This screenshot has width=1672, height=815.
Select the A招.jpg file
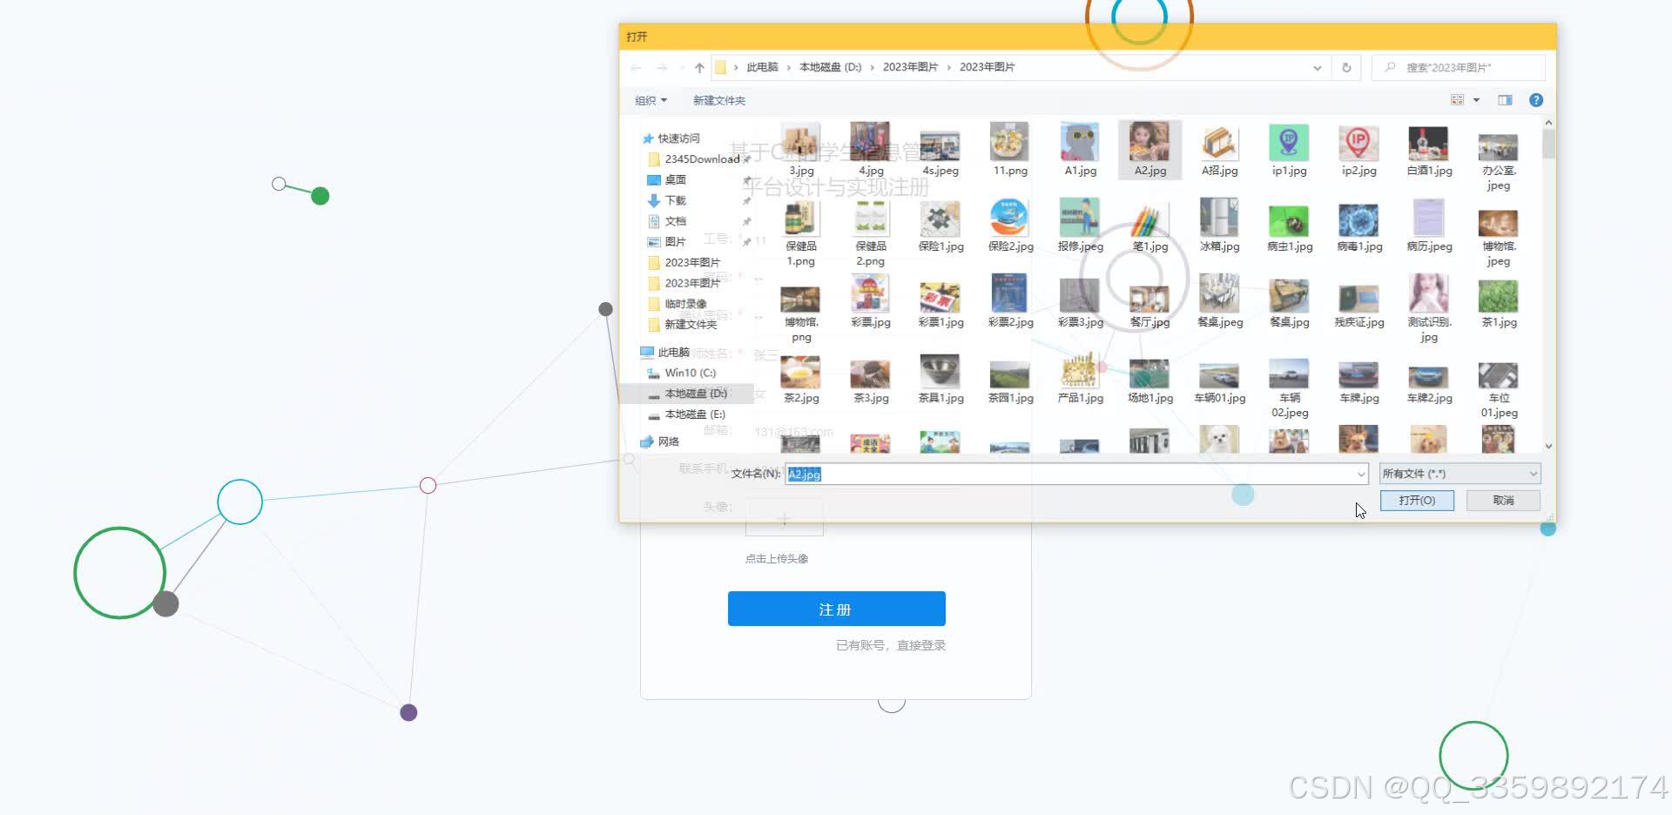click(x=1219, y=149)
